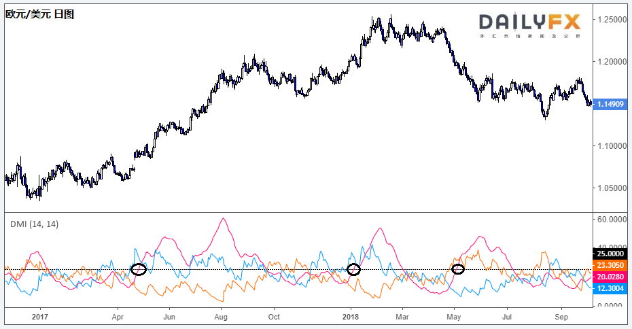Click the 2018 label on time axis
This screenshot has width=632, height=329.
tap(351, 317)
